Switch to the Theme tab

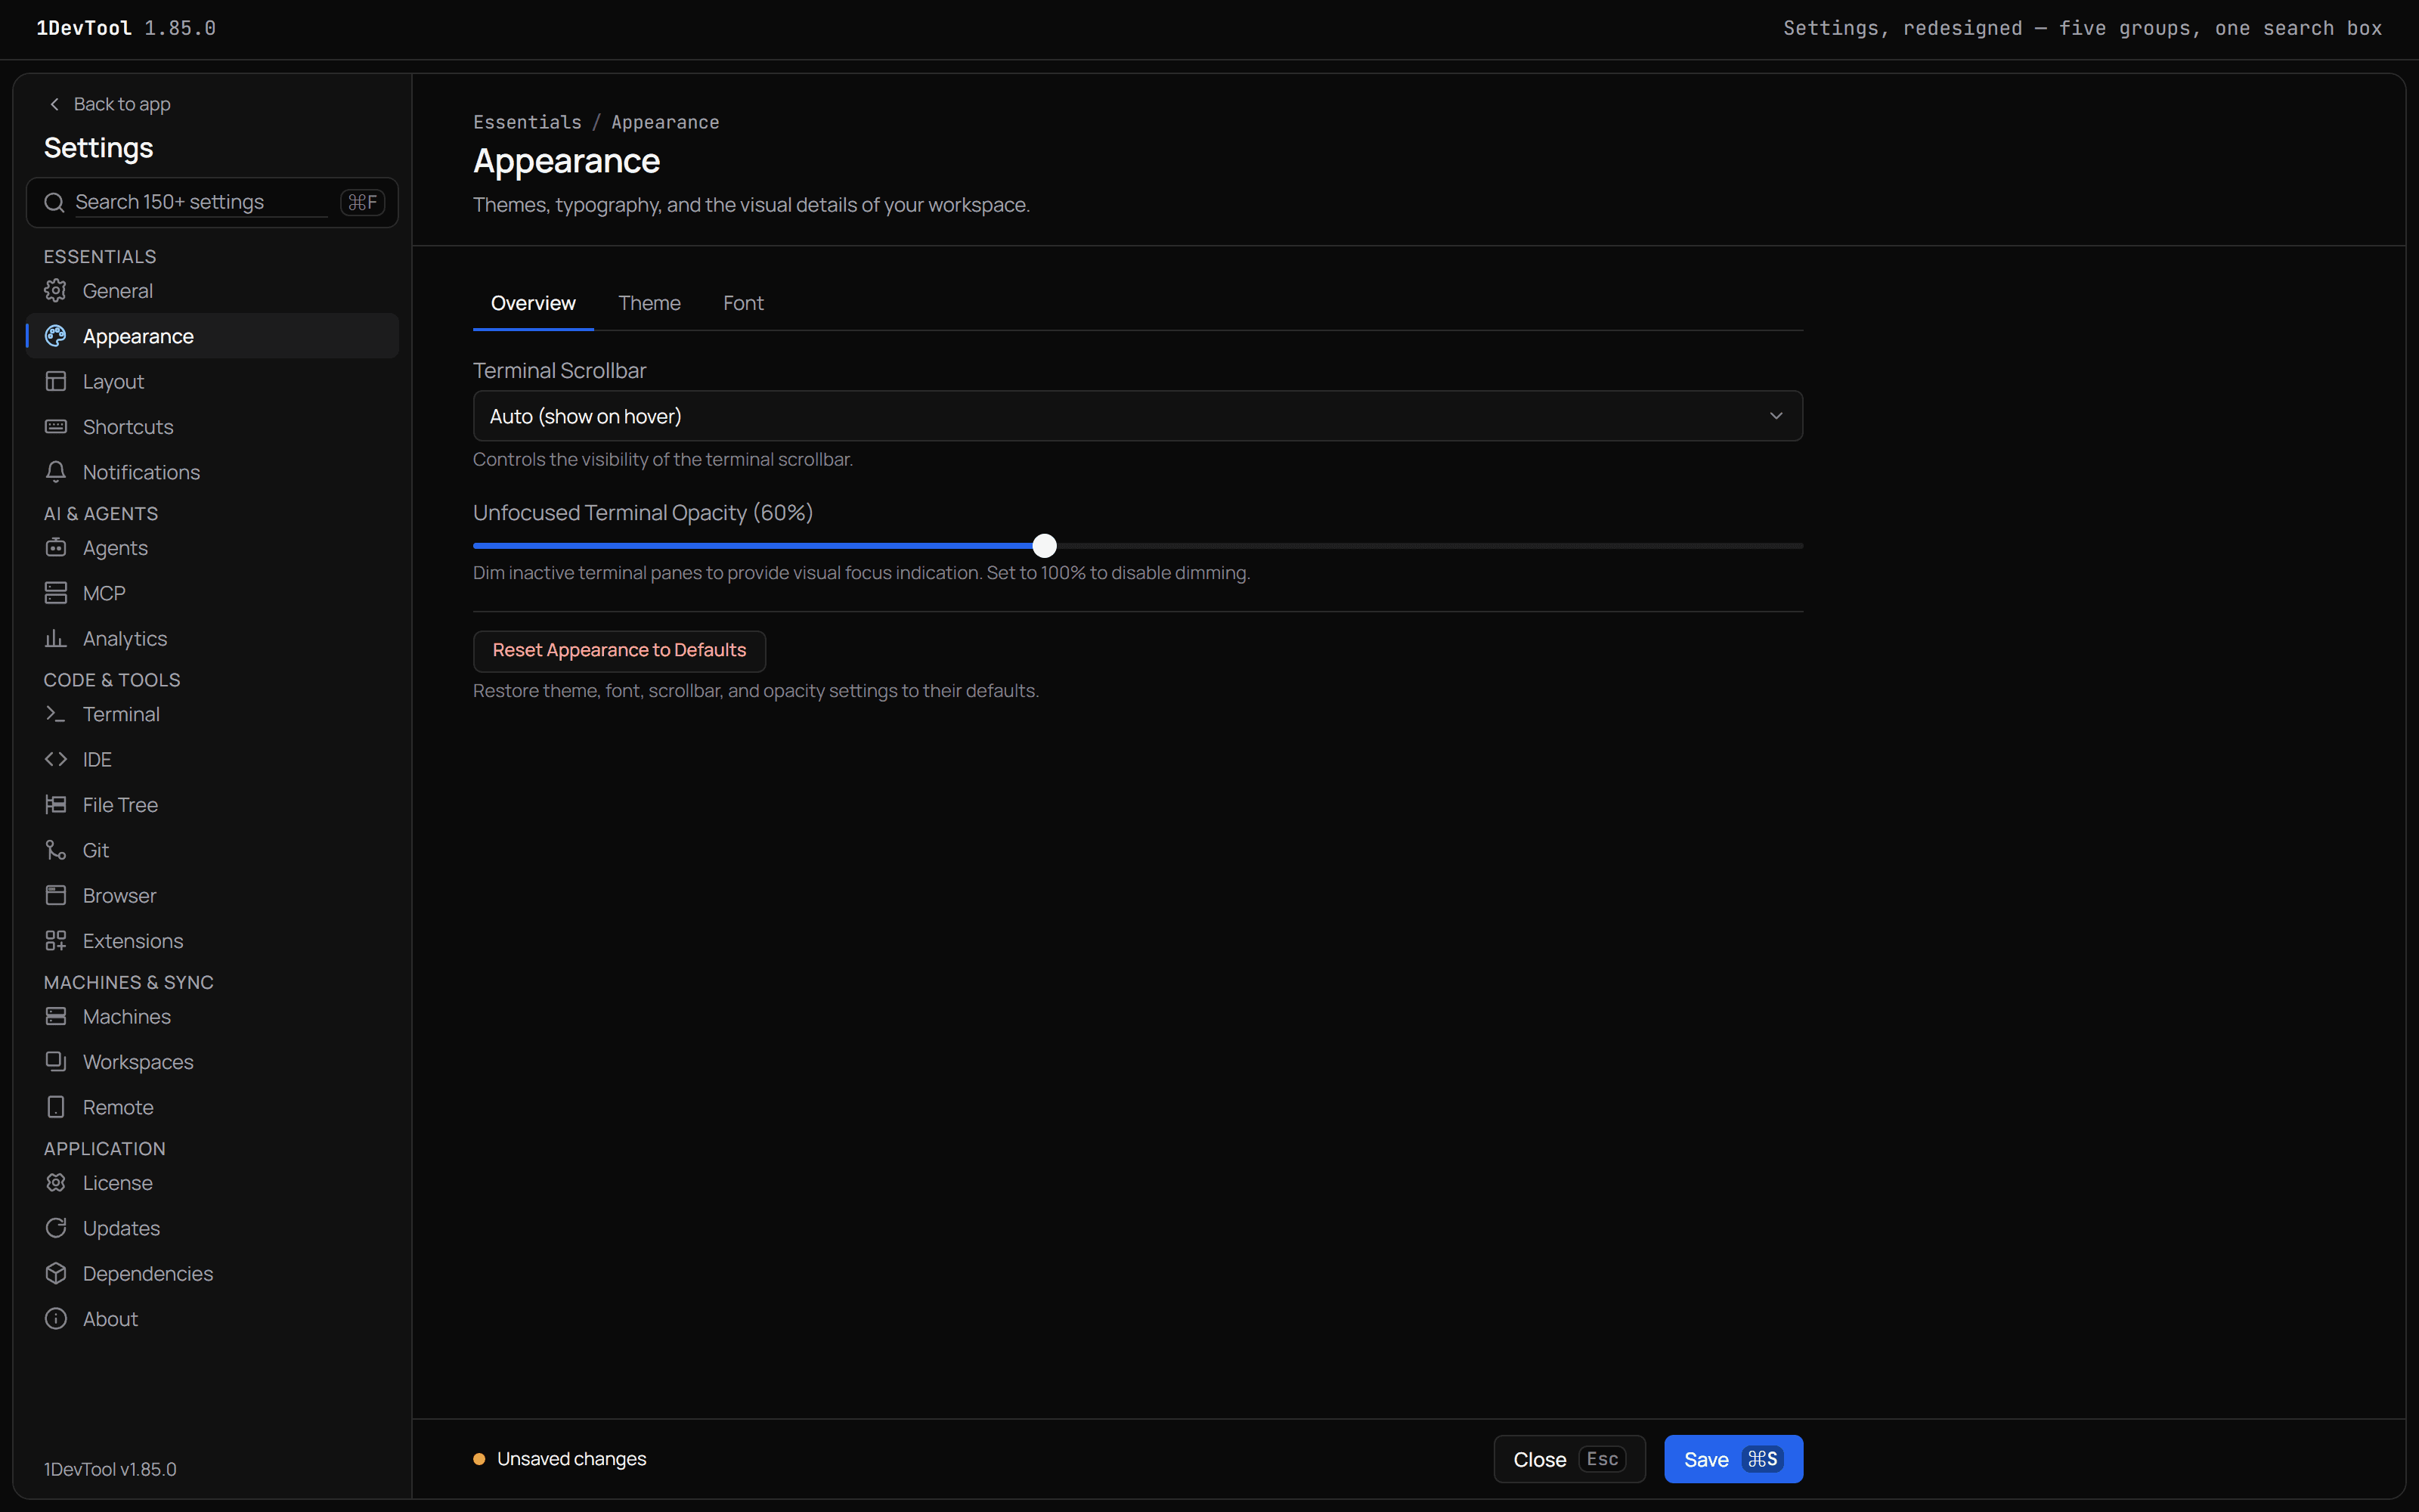click(650, 303)
